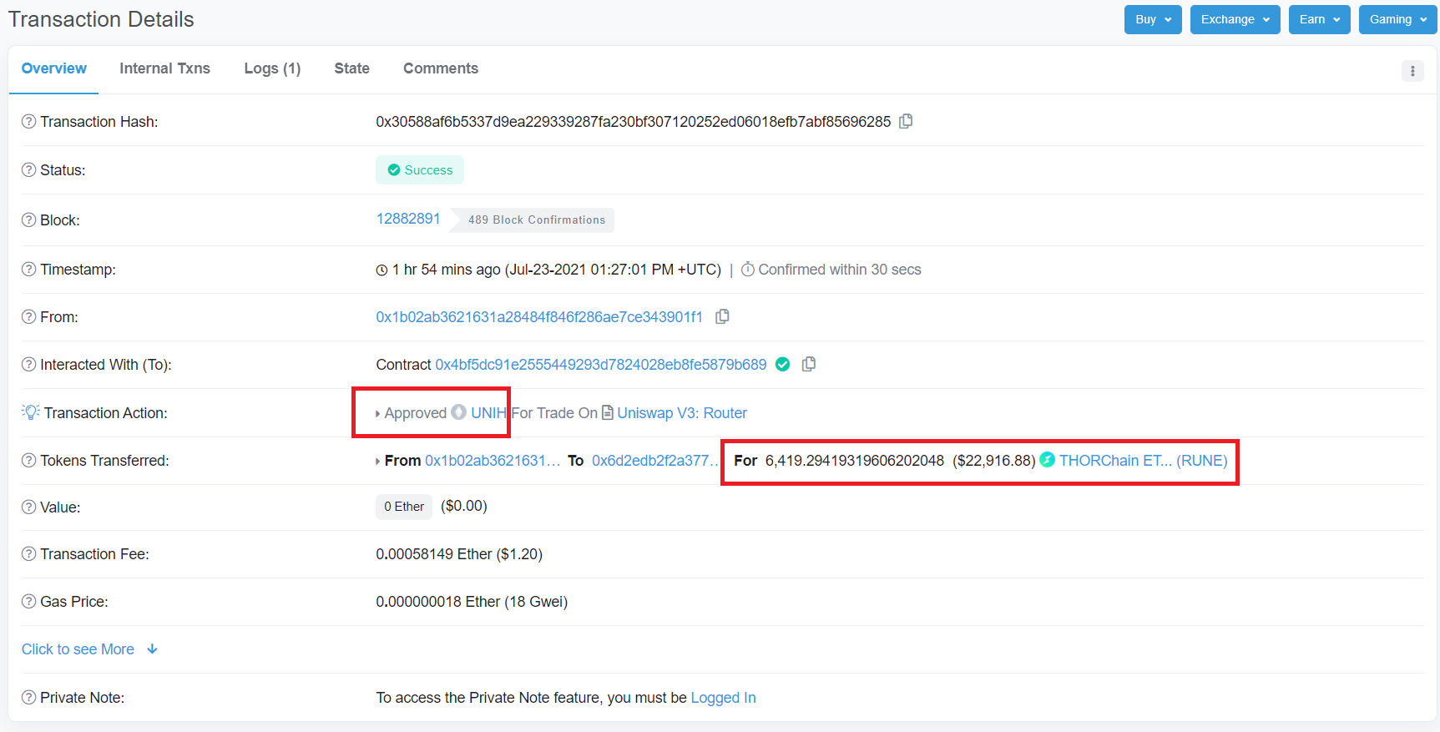Click the ($22,916.88) token value
The image size is (1440, 732).
994,461
